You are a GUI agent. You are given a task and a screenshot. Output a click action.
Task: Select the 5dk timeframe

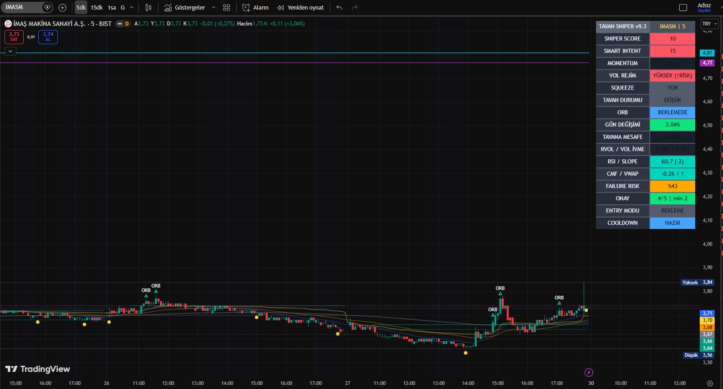click(x=81, y=8)
